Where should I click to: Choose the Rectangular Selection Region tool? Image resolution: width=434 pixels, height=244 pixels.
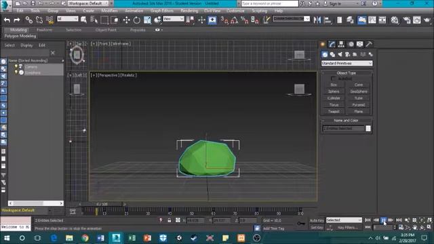coord(104,20)
